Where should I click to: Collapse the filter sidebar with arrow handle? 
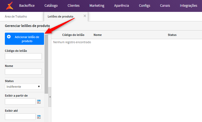click(50, 97)
